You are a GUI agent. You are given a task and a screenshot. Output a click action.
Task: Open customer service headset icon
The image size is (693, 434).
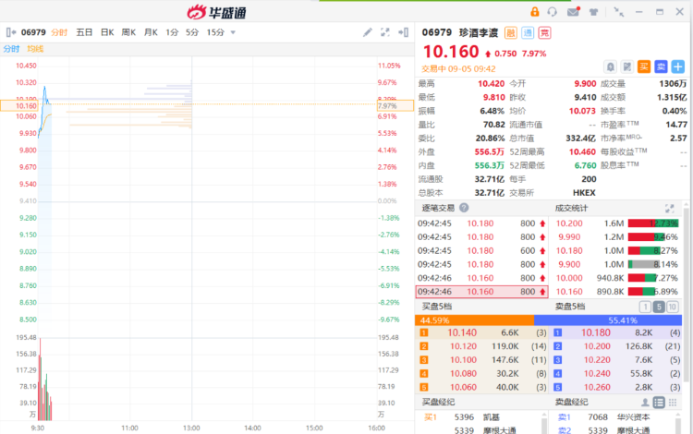click(553, 11)
